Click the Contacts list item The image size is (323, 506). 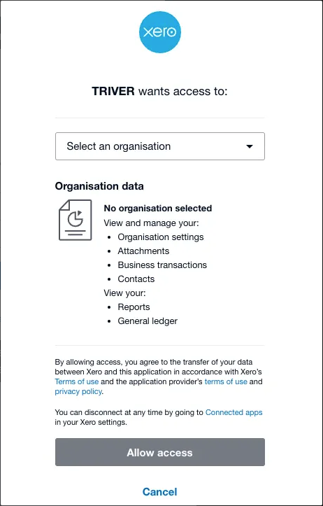136,279
